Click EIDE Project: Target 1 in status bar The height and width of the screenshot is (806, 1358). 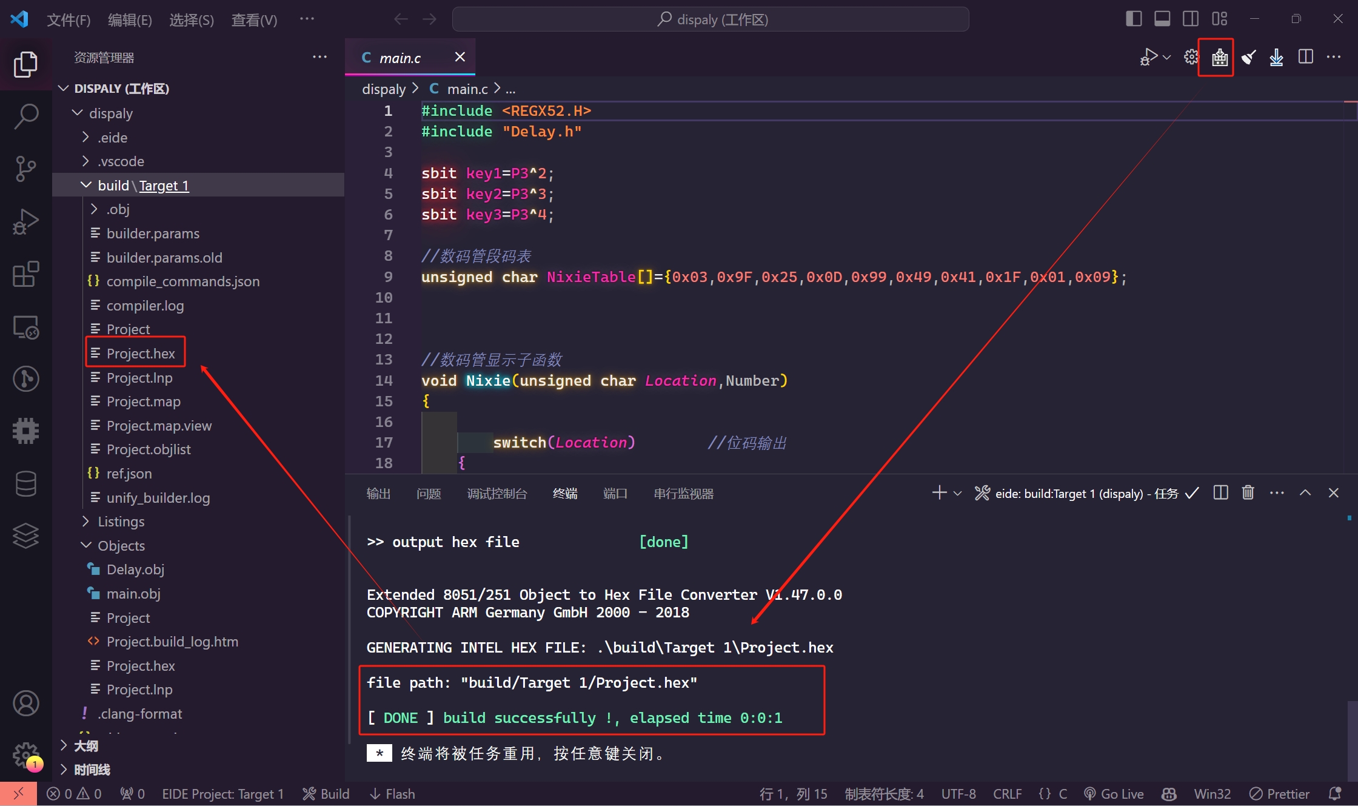click(222, 794)
